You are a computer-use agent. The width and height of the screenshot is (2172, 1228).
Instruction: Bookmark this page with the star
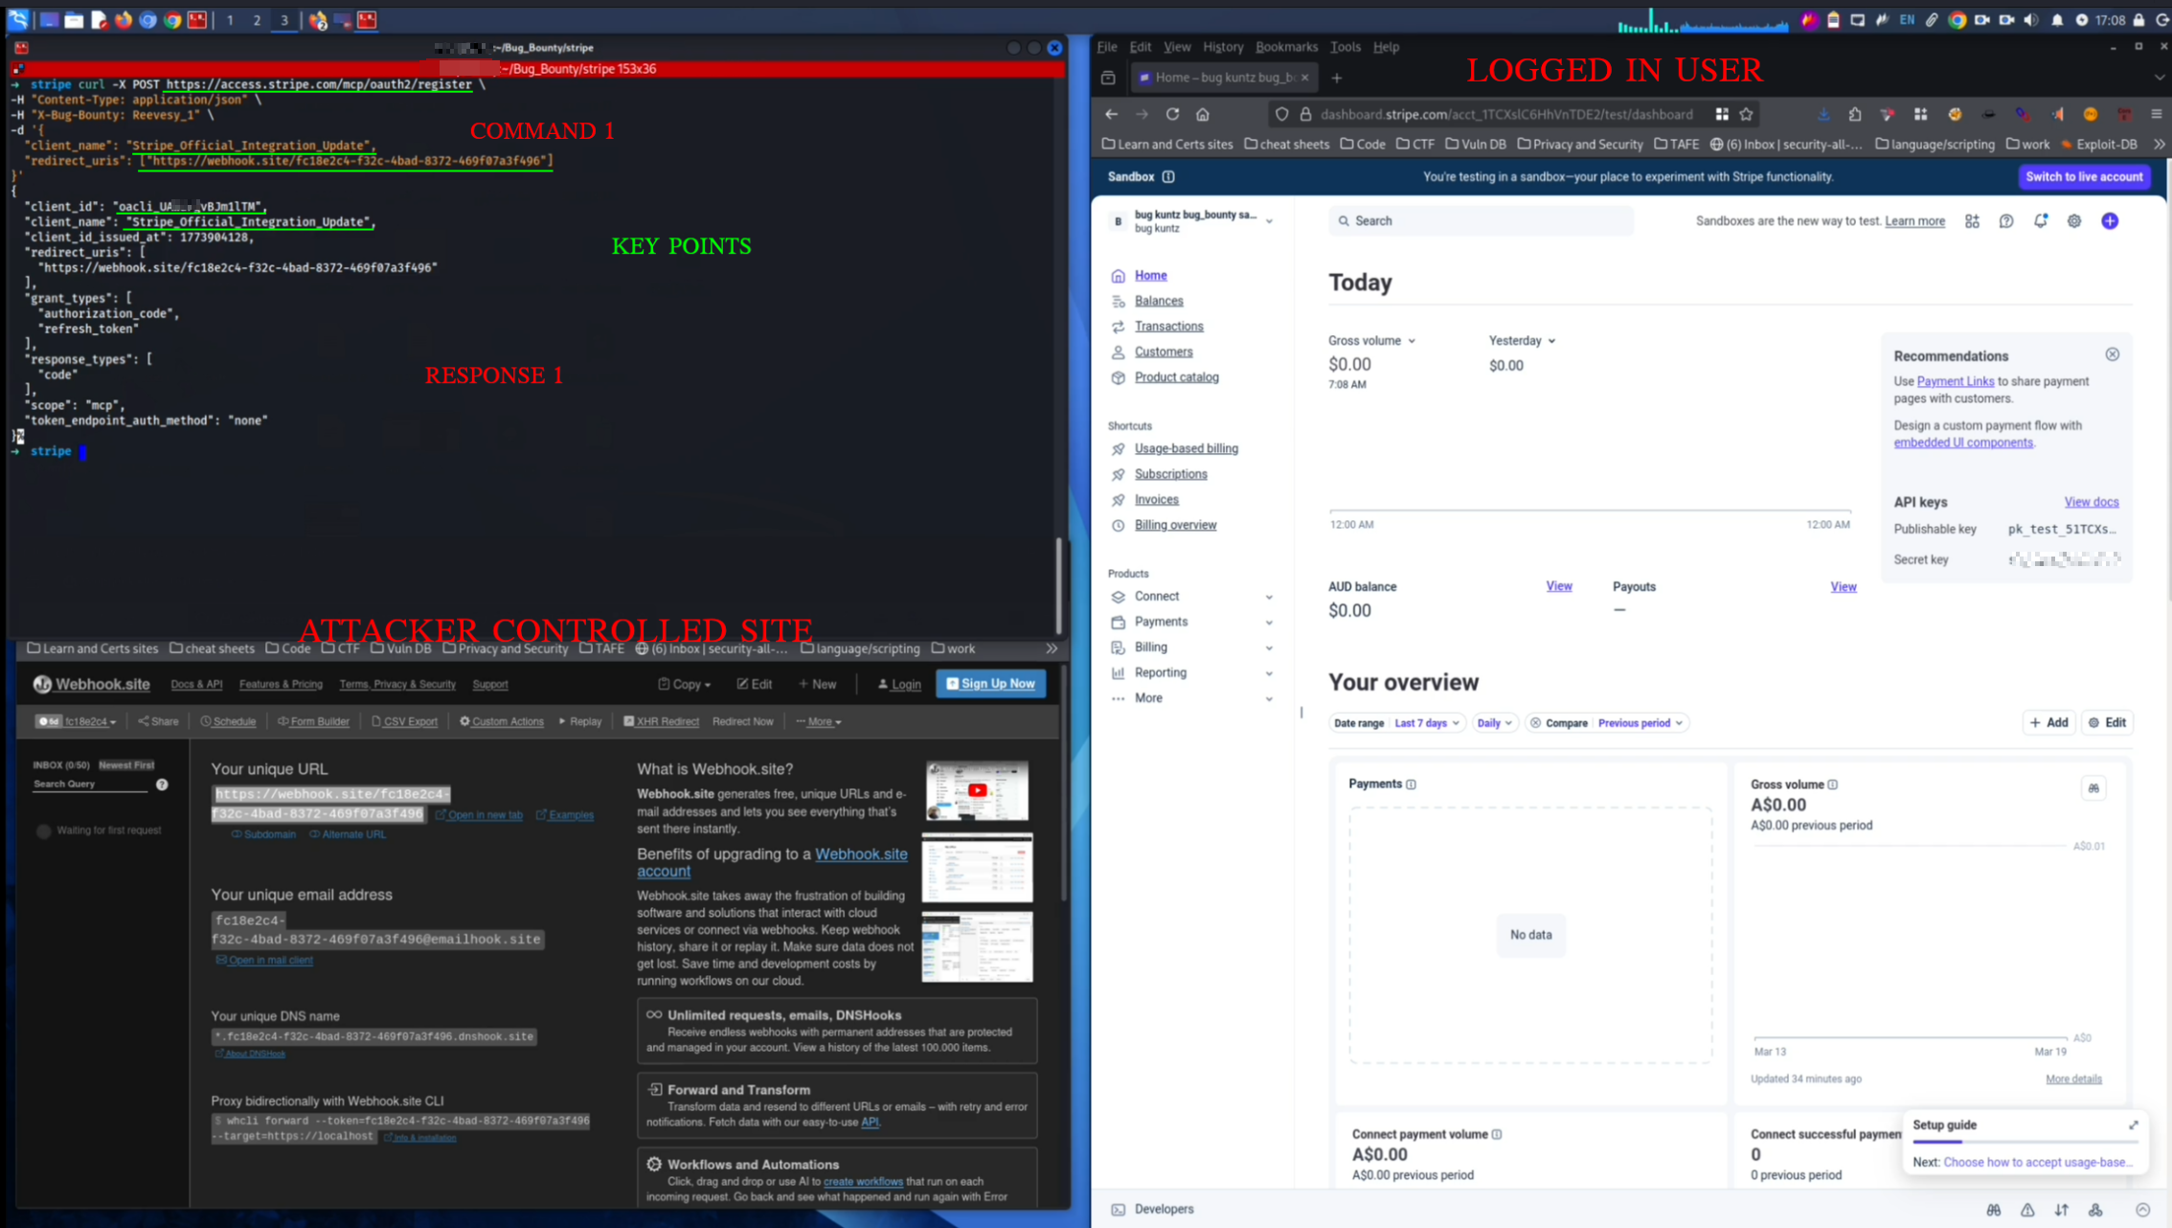coord(1747,114)
